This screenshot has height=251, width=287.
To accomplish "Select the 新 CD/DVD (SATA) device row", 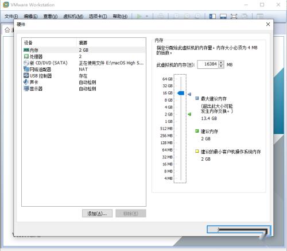I will point(84,63).
